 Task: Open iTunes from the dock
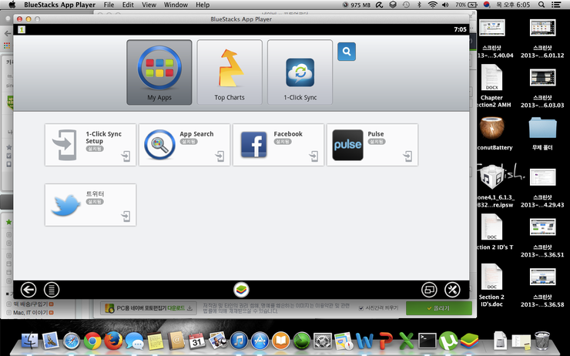[x=239, y=341]
